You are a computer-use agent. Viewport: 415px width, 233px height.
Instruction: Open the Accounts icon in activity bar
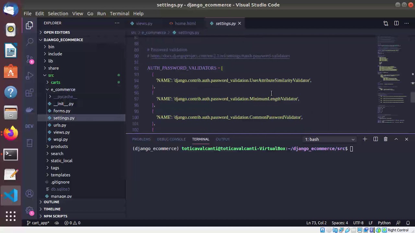tap(30, 194)
